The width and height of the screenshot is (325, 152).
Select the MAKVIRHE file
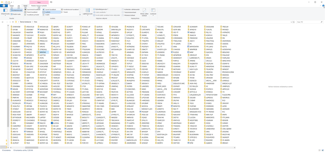(x=99, y=44)
